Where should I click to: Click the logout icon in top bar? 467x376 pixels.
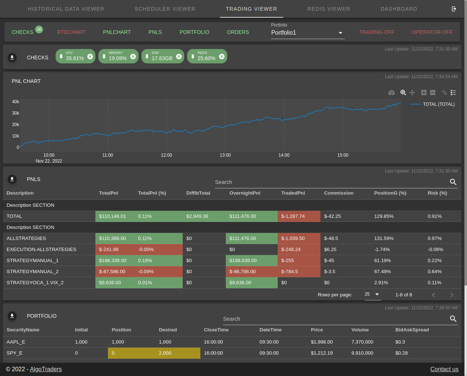pos(454,9)
